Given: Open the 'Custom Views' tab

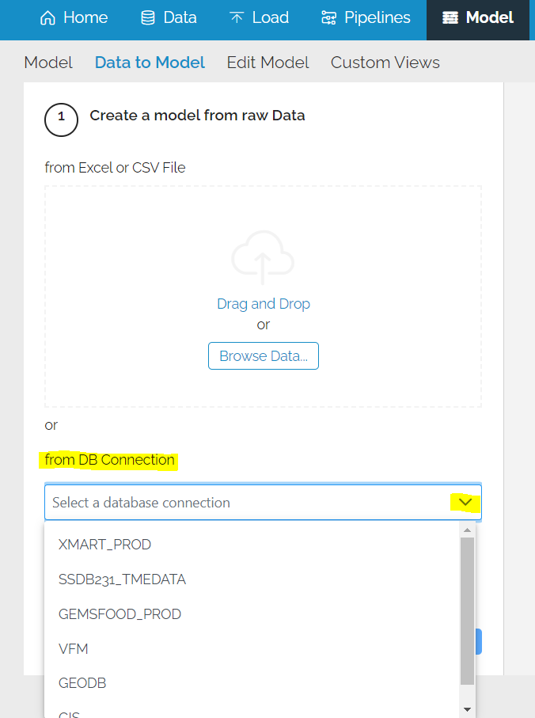Looking at the screenshot, I should click(385, 63).
